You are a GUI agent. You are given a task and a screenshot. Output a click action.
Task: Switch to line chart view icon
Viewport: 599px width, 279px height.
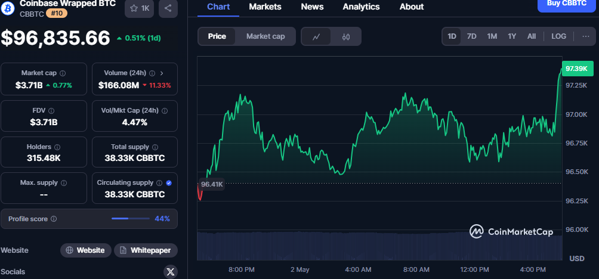tap(316, 36)
